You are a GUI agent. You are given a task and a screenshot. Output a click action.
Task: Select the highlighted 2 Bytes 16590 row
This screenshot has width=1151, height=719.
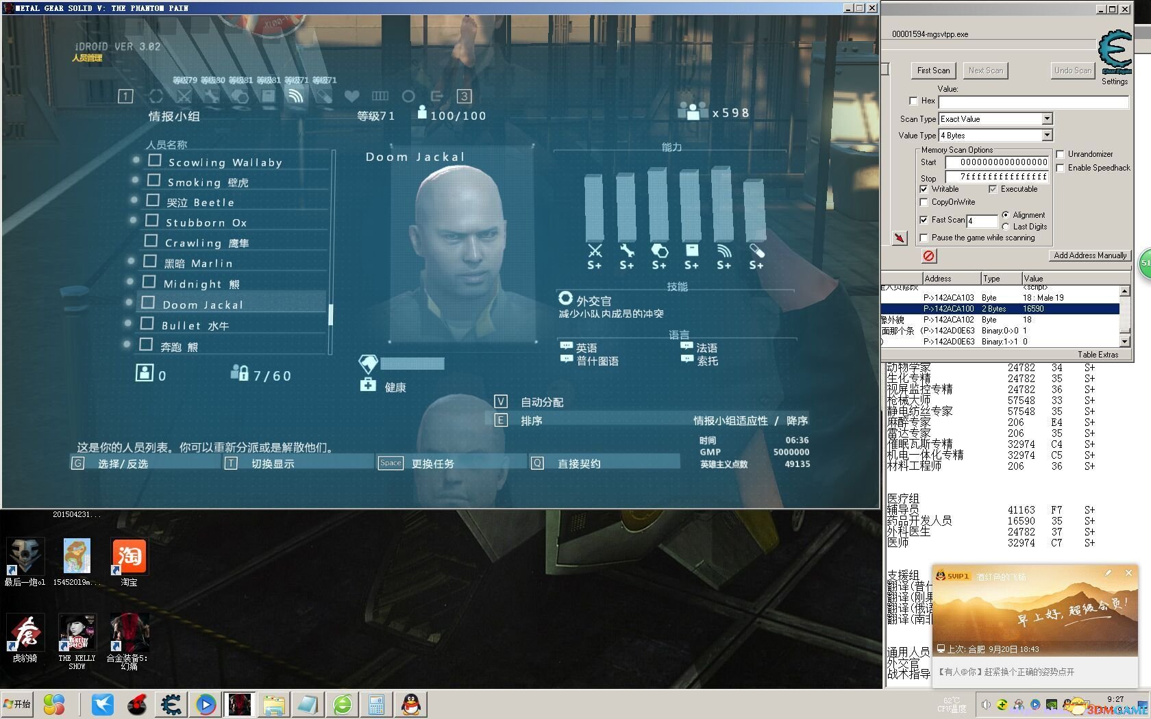coord(1000,309)
